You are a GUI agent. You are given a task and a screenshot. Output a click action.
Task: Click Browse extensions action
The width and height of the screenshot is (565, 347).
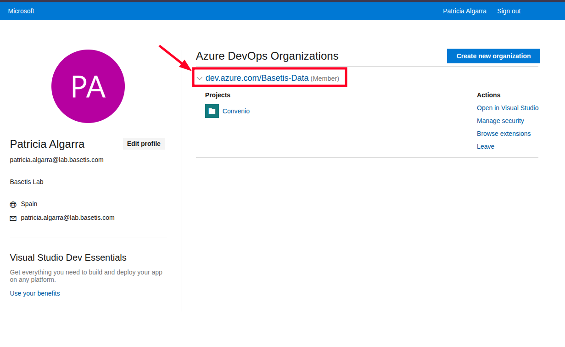coord(503,134)
